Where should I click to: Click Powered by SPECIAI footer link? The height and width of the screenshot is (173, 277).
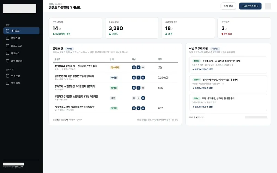(x=13, y=167)
